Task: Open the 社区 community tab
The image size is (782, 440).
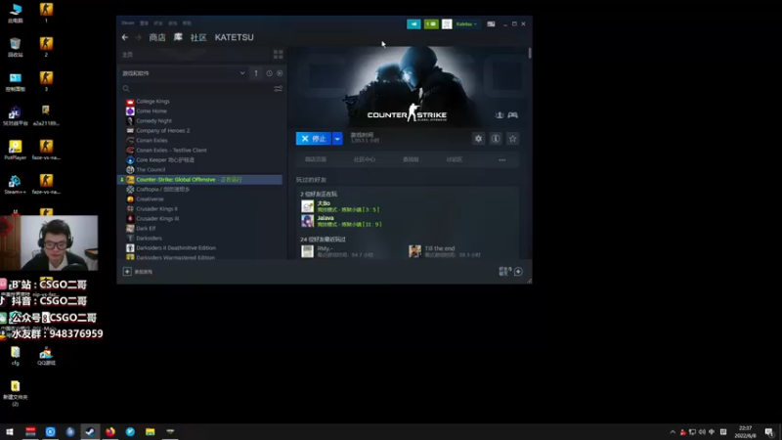Action: click(198, 37)
